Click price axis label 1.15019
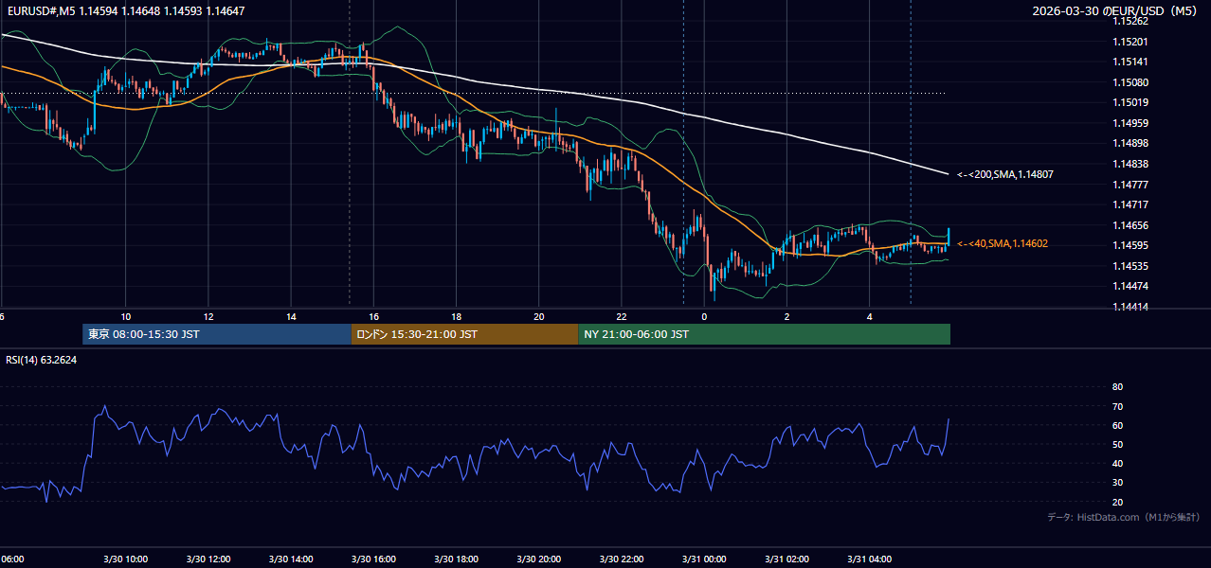Screen dimensions: 1211x568 pyautogui.click(x=1130, y=102)
